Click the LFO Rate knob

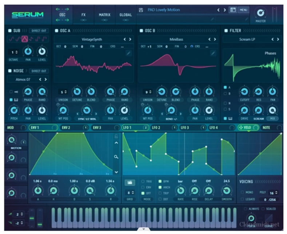(x=181, y=190)
